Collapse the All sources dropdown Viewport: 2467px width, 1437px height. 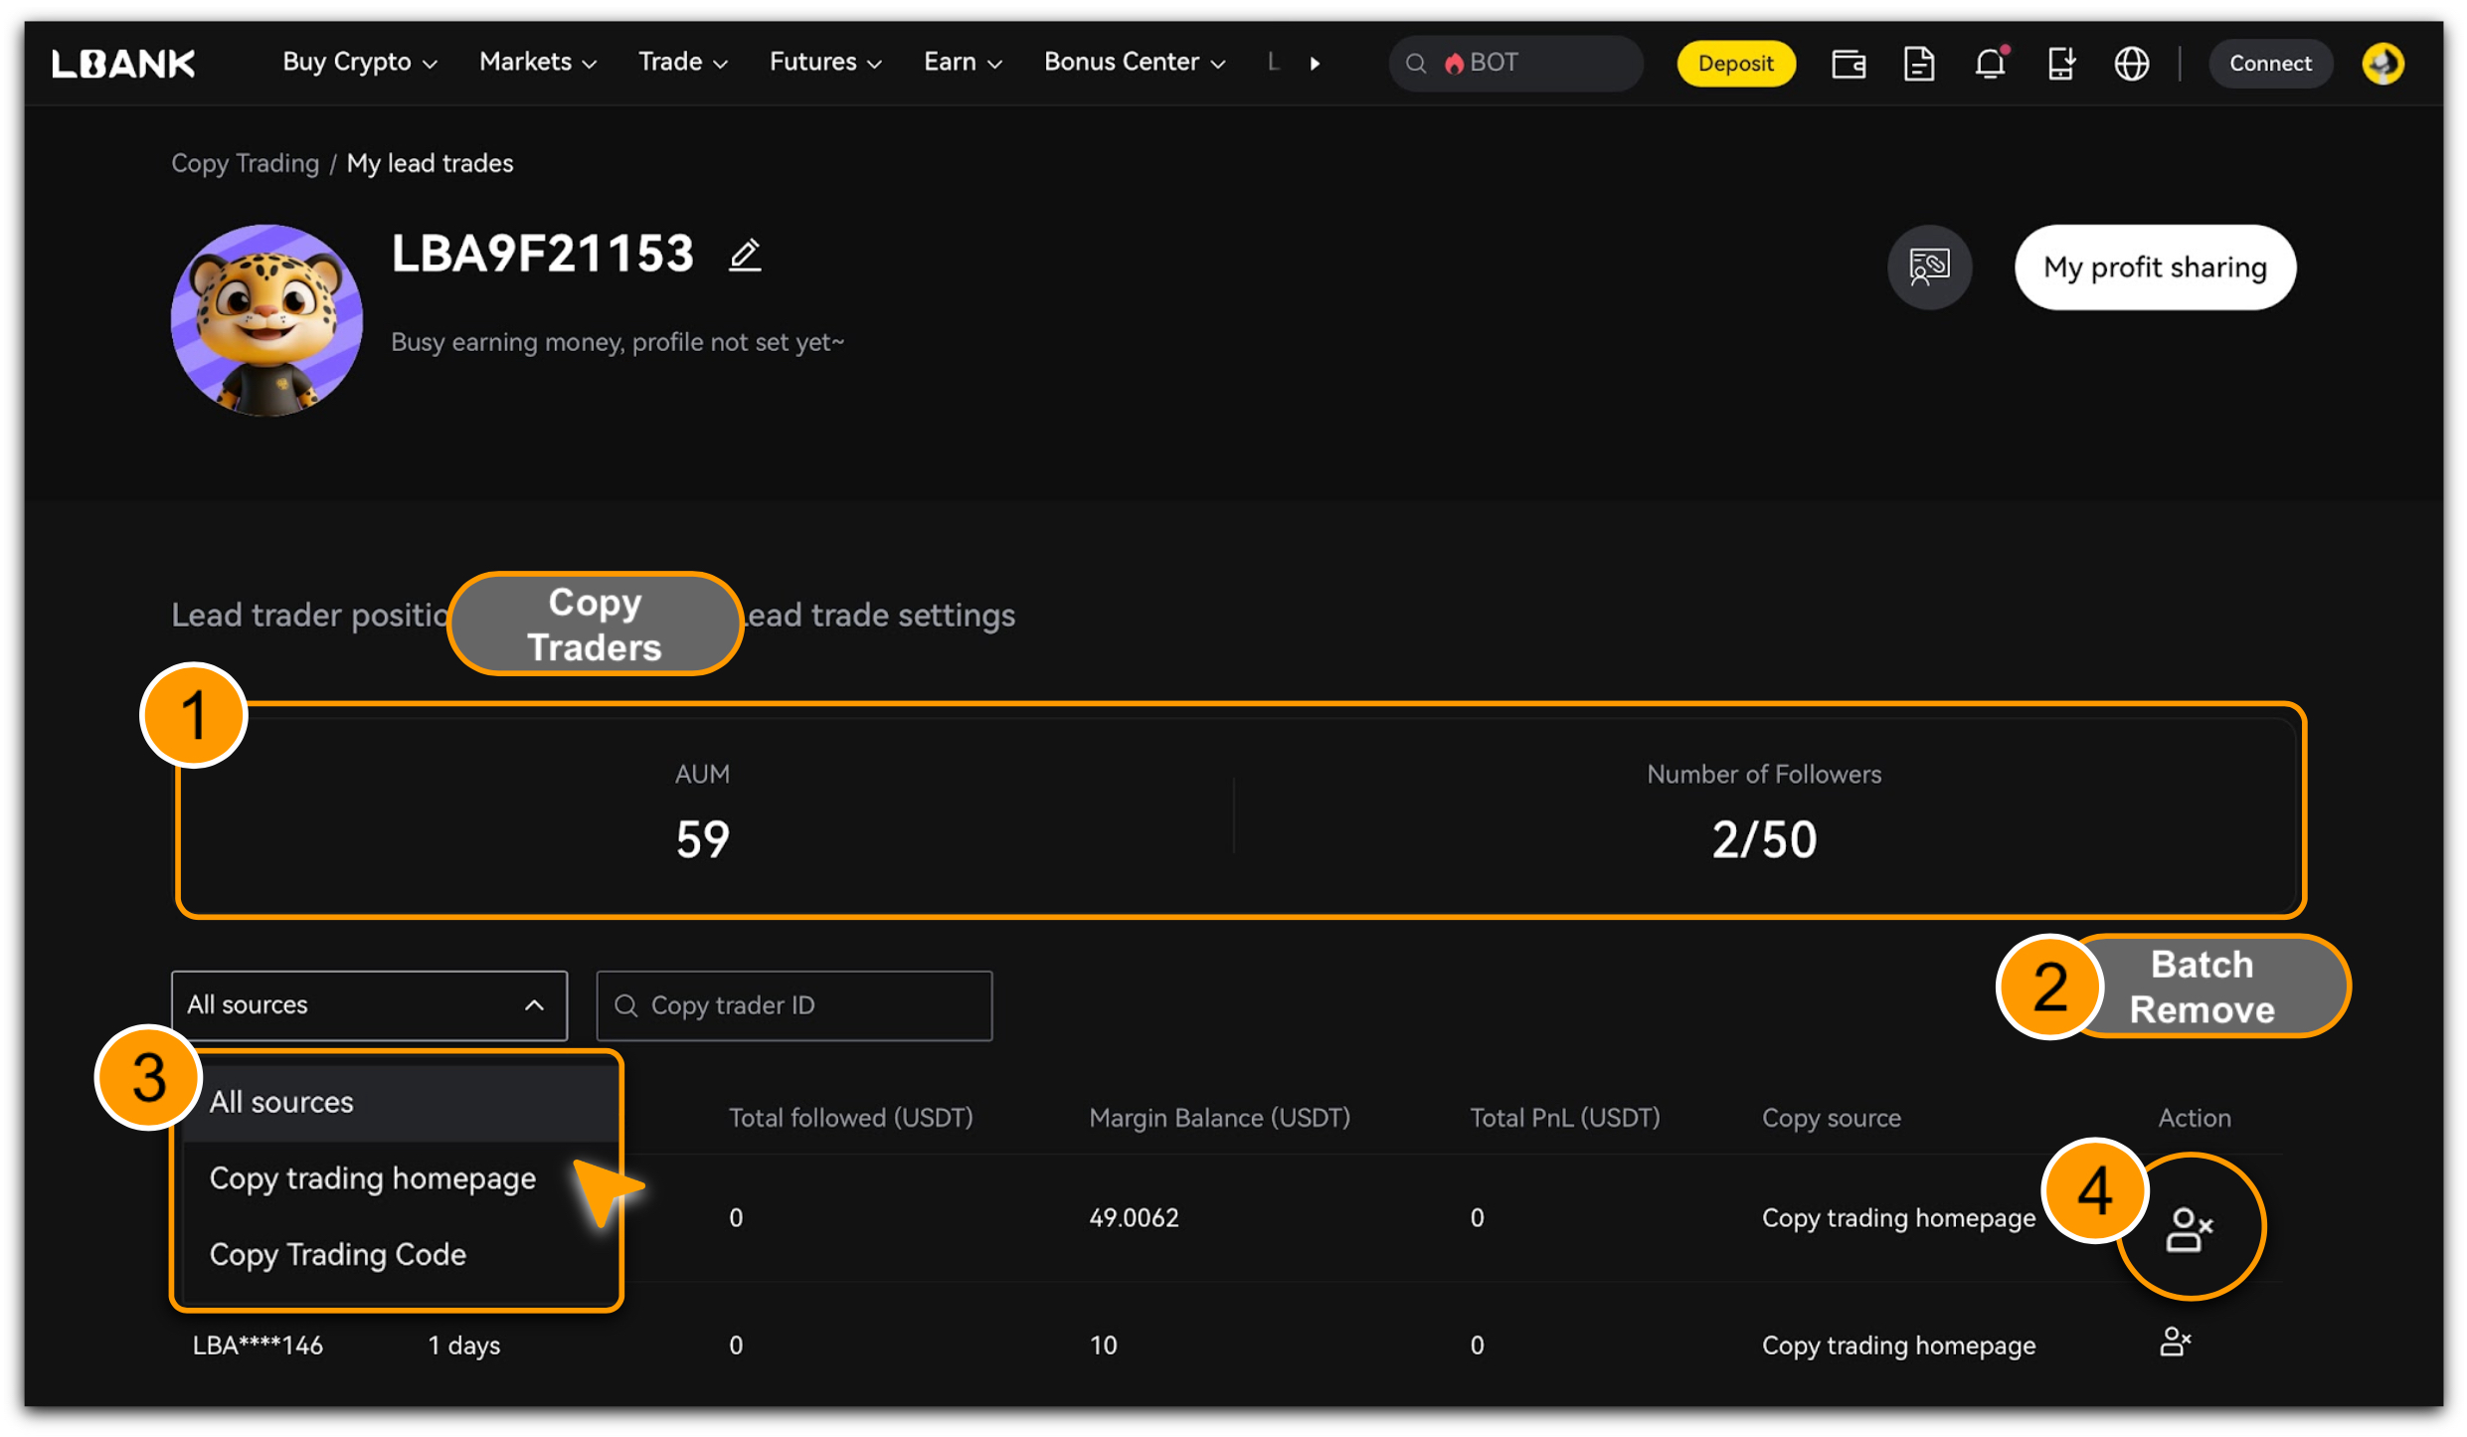(x=369, y=1005)
